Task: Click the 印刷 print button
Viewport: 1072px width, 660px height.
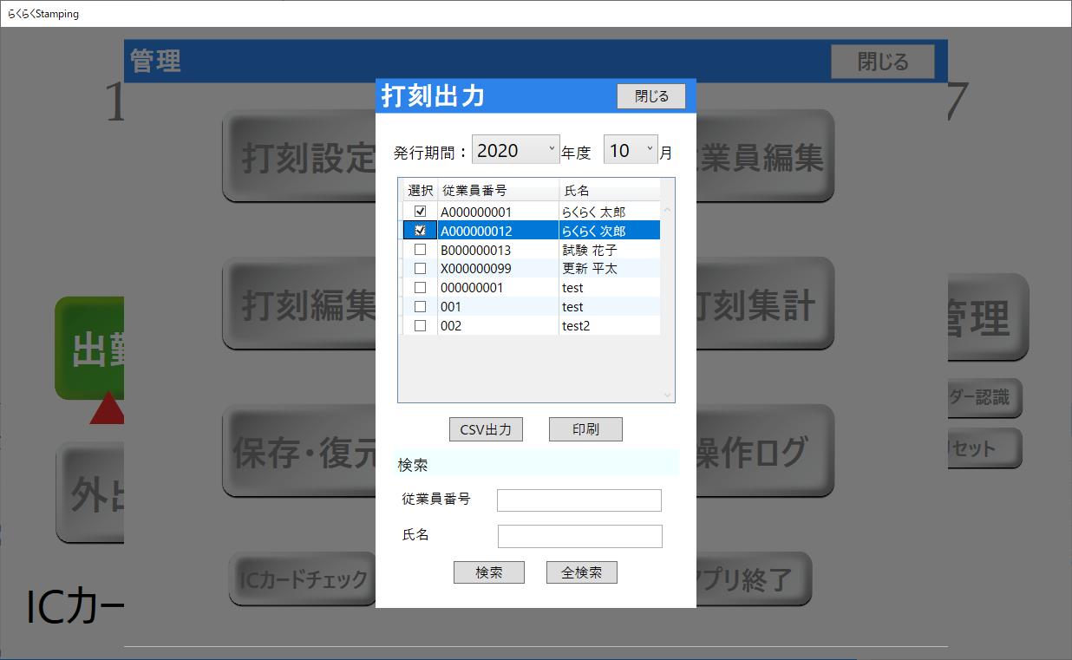Action: (585, 429)
